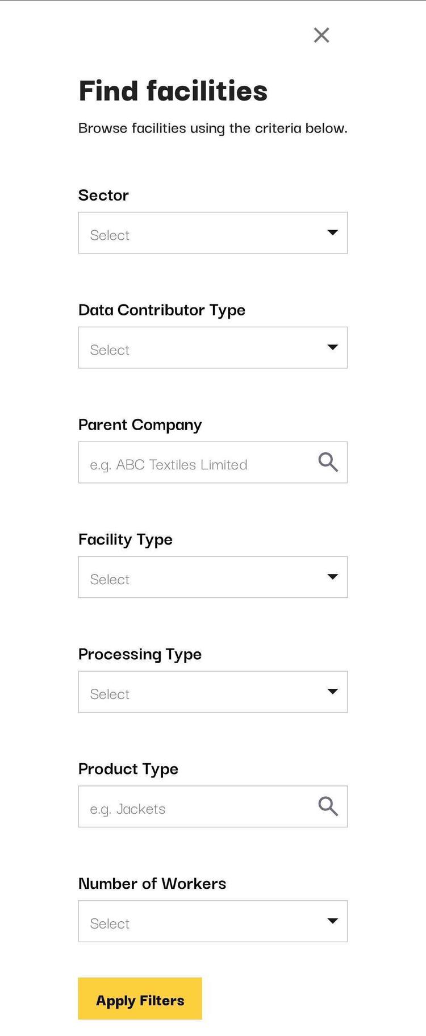The width and height of the screenshot is (426, 1036).
Task: Click the Data Contributor Type caret arrow
Action: click(333, 347)
